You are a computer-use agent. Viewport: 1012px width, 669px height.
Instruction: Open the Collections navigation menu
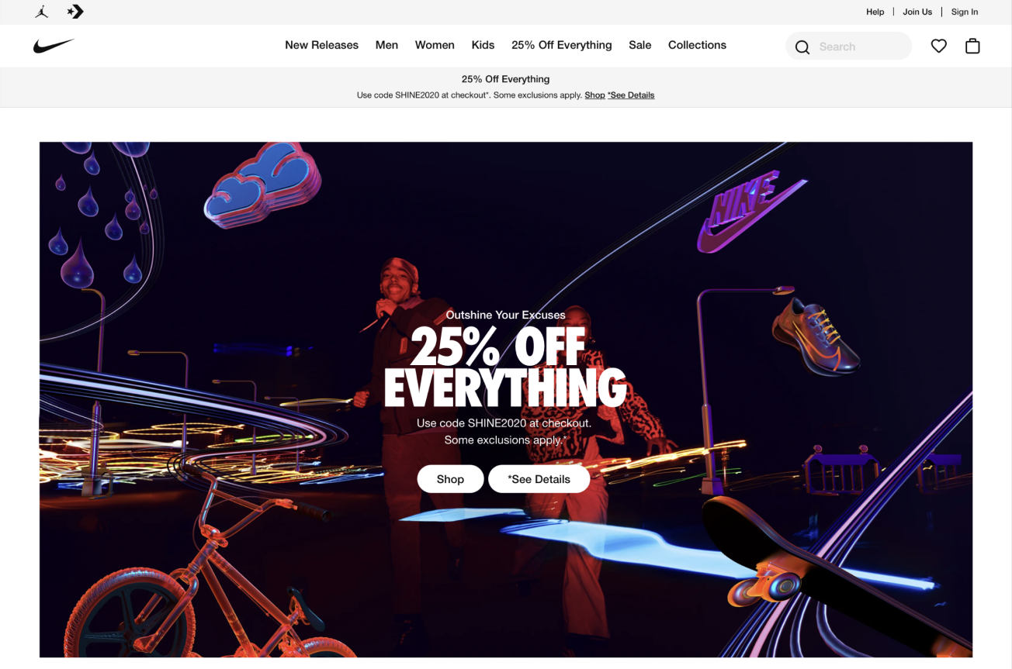point(697,45)
